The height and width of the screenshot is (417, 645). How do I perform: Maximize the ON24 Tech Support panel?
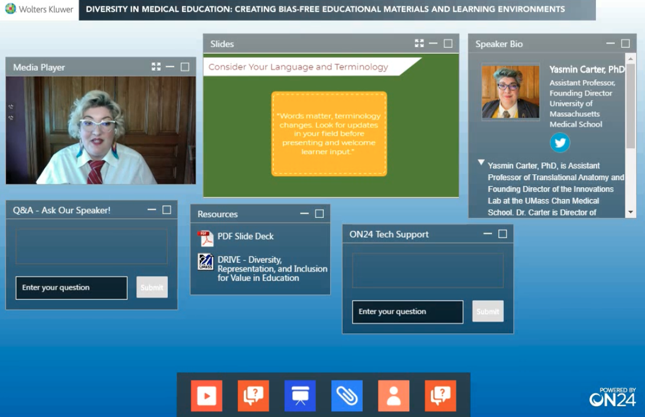tap(503, 234)
